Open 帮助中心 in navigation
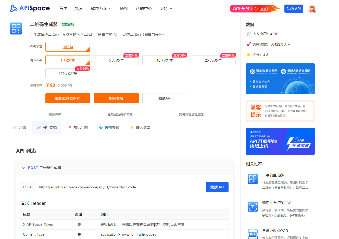This screenshot has width=339, height=239. click(x=144, y=9)
